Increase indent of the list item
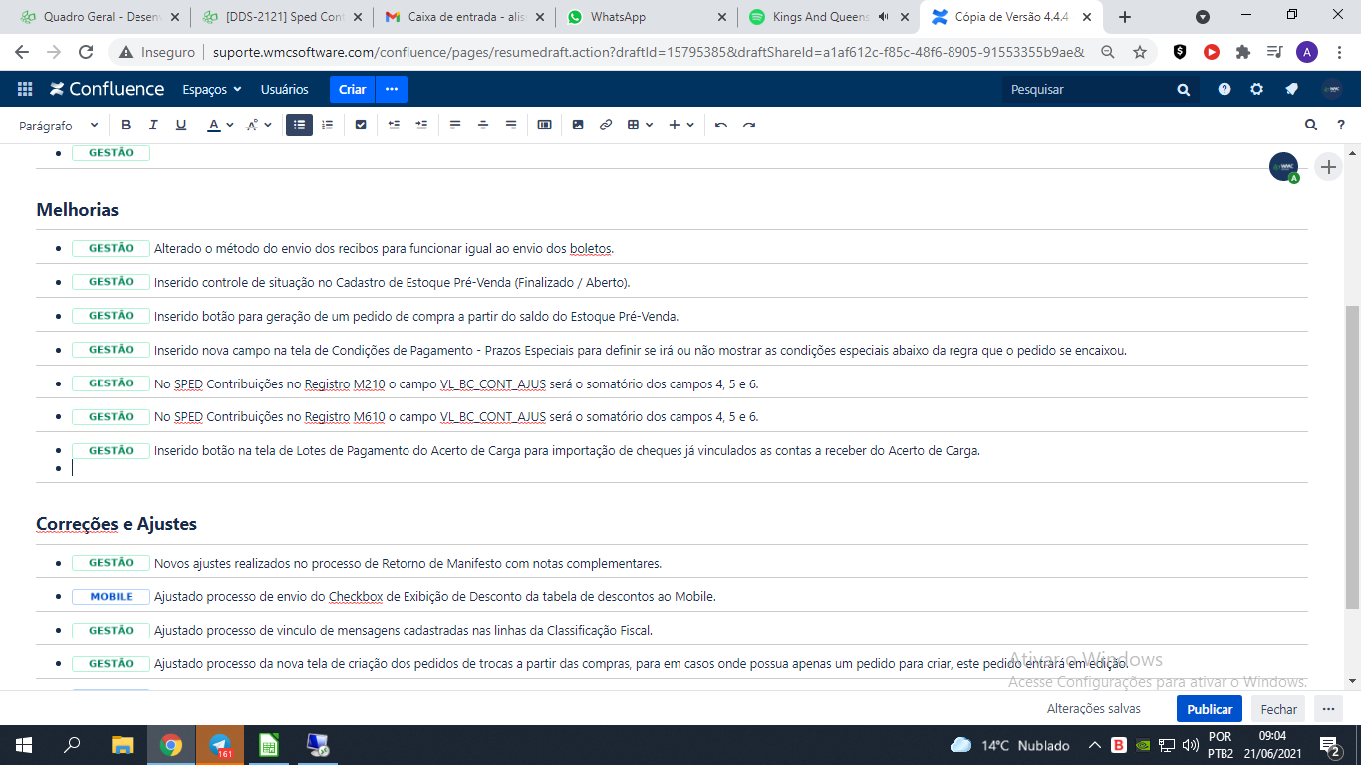Image resolution: width=1361 pixels, height=765 pixels. (421, 125)
